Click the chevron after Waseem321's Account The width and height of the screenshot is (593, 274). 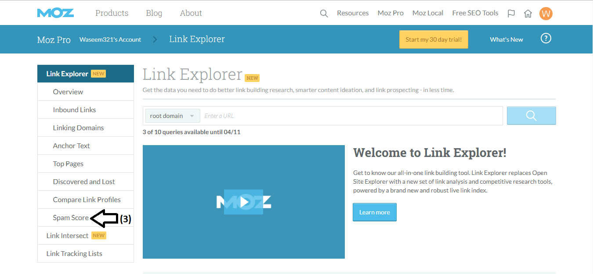(x=155, y=39)
